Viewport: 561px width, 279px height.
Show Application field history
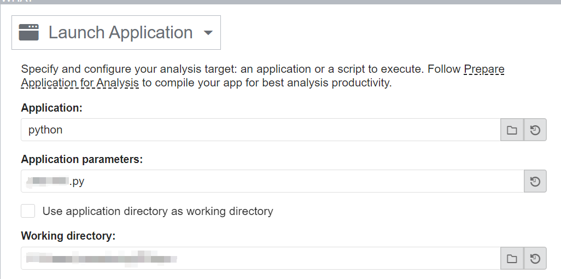535,130
